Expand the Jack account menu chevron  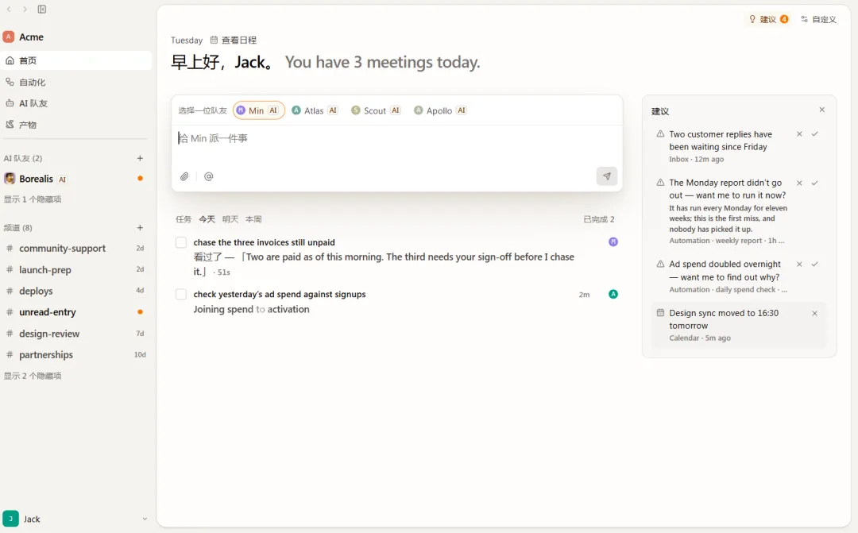coord(145,519)
